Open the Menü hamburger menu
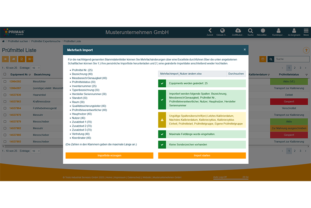 (306, 31)
